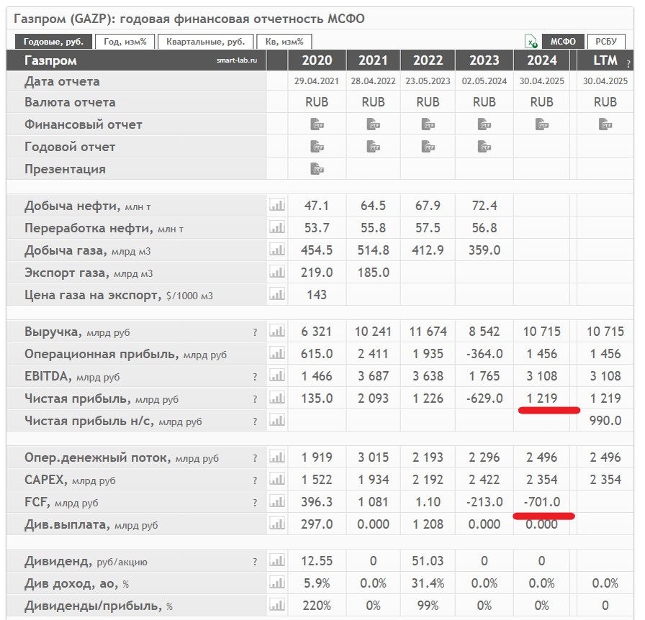The image size is (645, 620).
Task: Show chart for Переработка нефти row
Action: (x=277, y=227)
